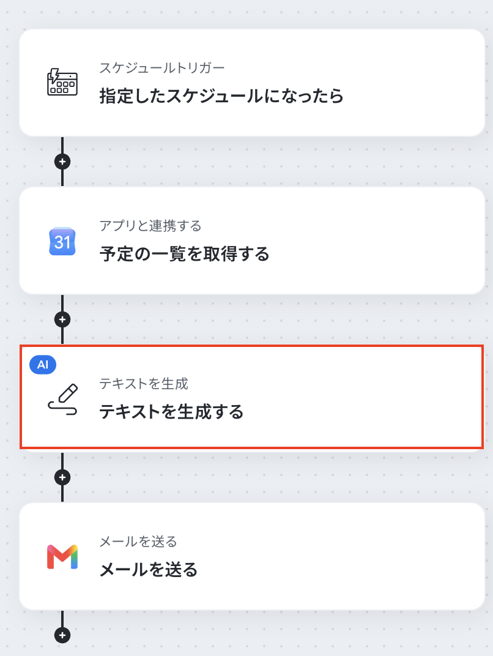This screenshot has width=493, height=656.
Task: Click the bold 予定の一覧を取得する title
Action: pos(184,254)
